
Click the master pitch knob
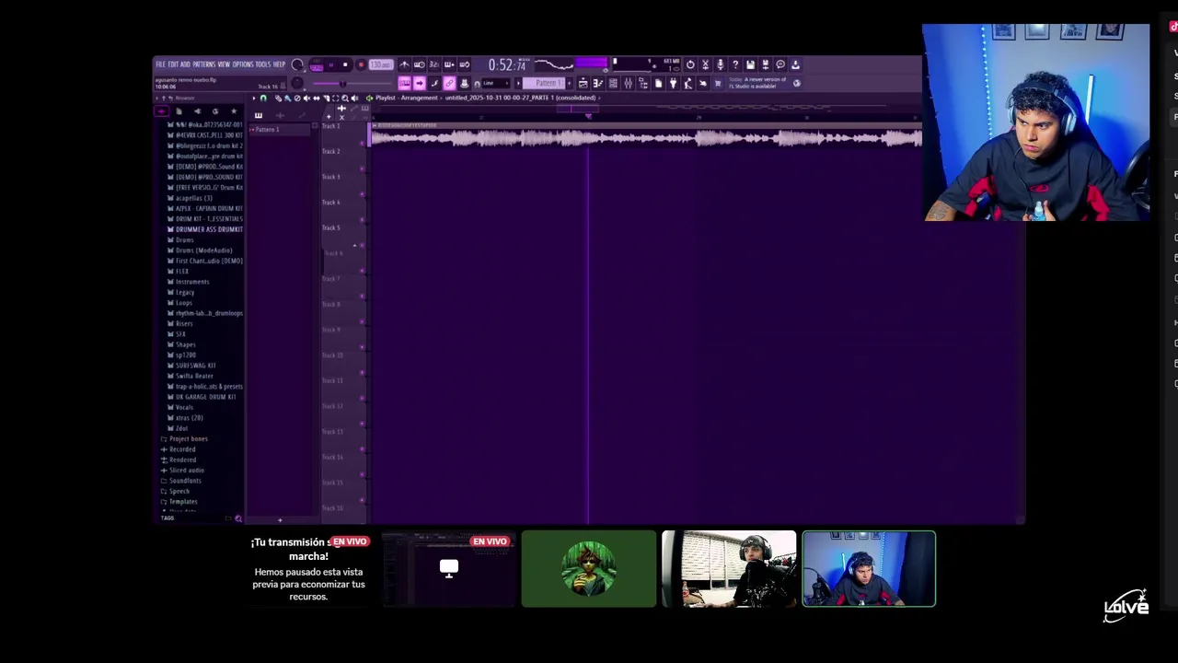click(297, 83)
